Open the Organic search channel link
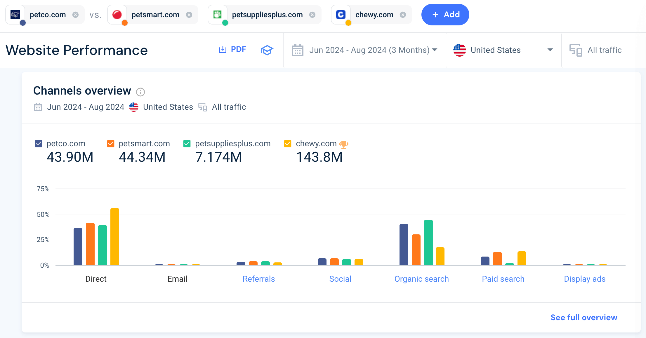This screenshot has width=646, height=338. 422,279
